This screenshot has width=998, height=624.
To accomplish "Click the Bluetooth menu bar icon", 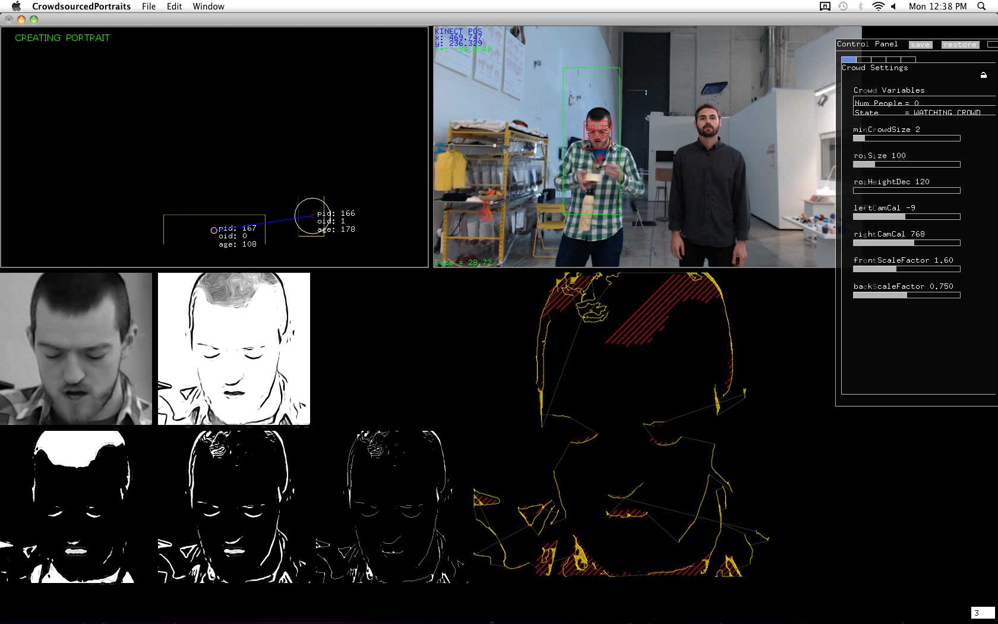I will pos(860,6).
